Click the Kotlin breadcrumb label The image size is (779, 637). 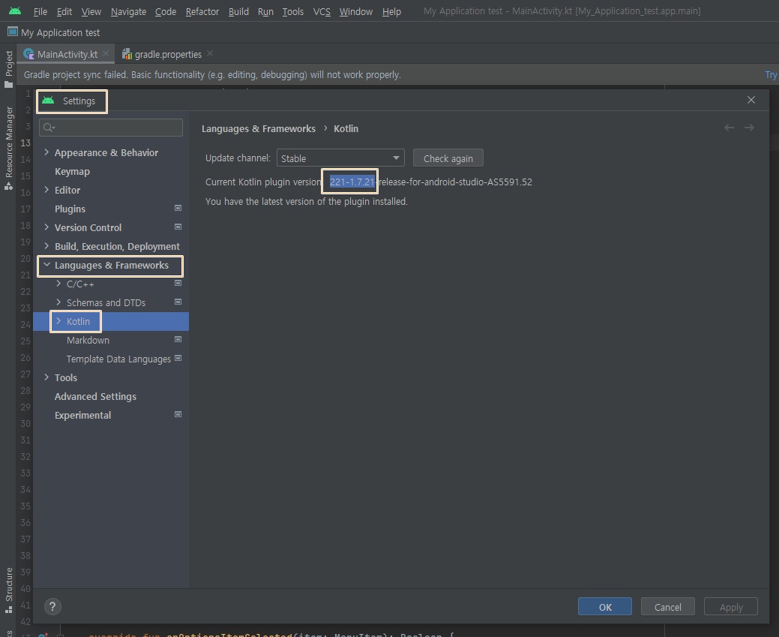click(346, 128)
